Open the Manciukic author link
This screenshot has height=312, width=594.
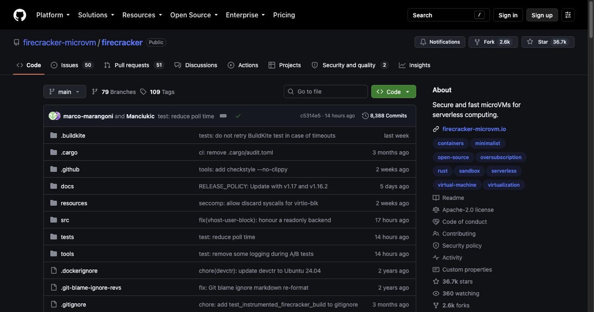tap(141, 116)
